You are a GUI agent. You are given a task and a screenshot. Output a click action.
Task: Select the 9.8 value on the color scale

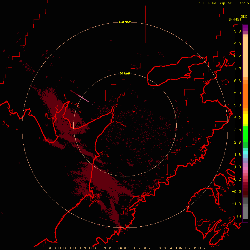pyautogui.click(x=237, y=31)
